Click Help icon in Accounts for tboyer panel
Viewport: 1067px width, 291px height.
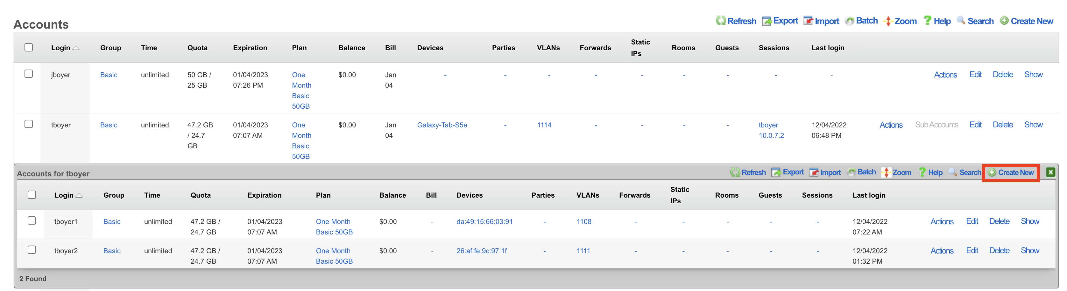(x=922, y=173)
